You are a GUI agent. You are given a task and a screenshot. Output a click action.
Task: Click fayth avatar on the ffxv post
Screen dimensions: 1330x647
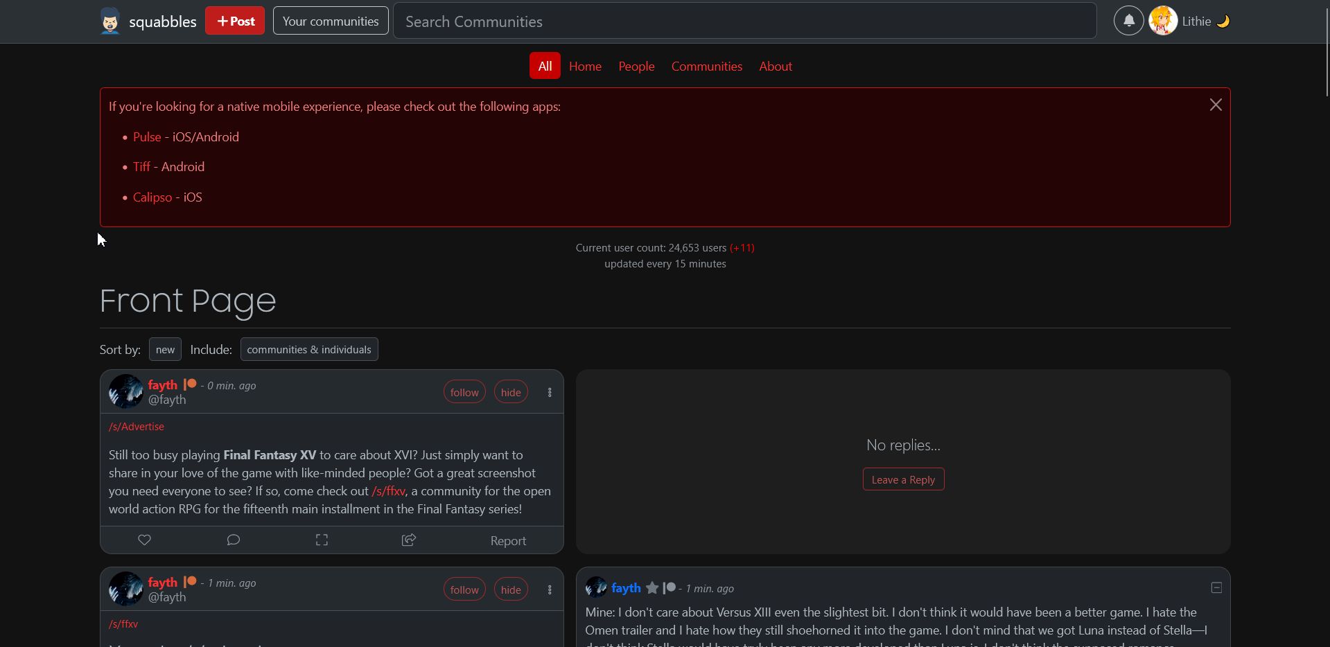[125, 589]
